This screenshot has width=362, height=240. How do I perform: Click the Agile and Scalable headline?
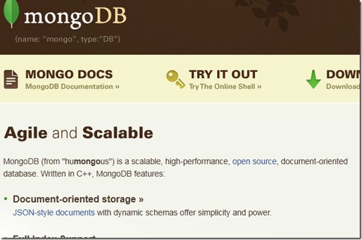tap(79, 133)
